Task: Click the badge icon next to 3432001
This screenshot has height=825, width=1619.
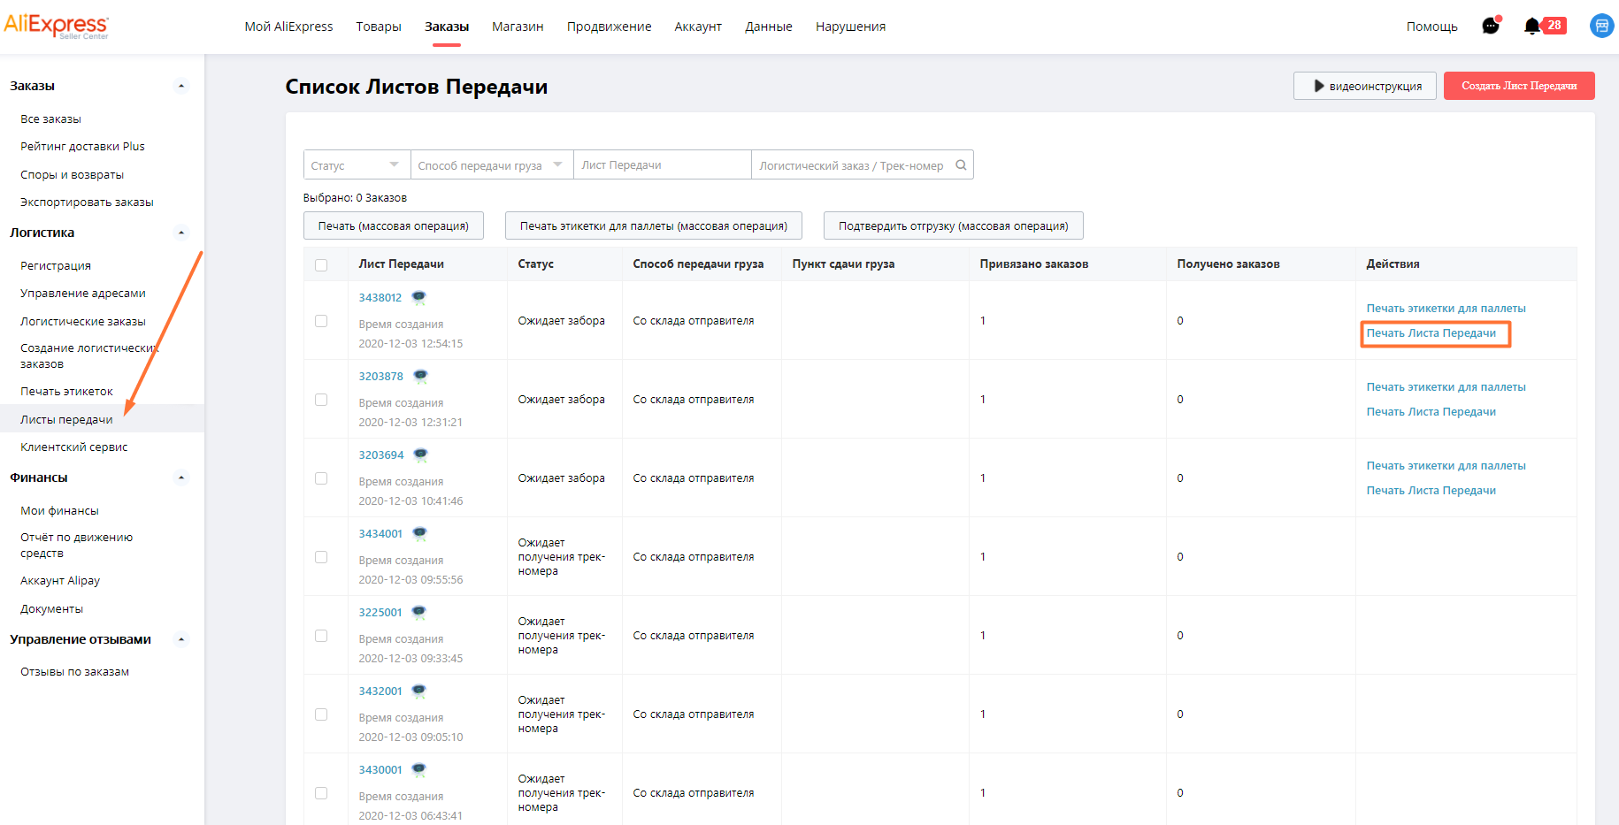Action: pos(419,691)
